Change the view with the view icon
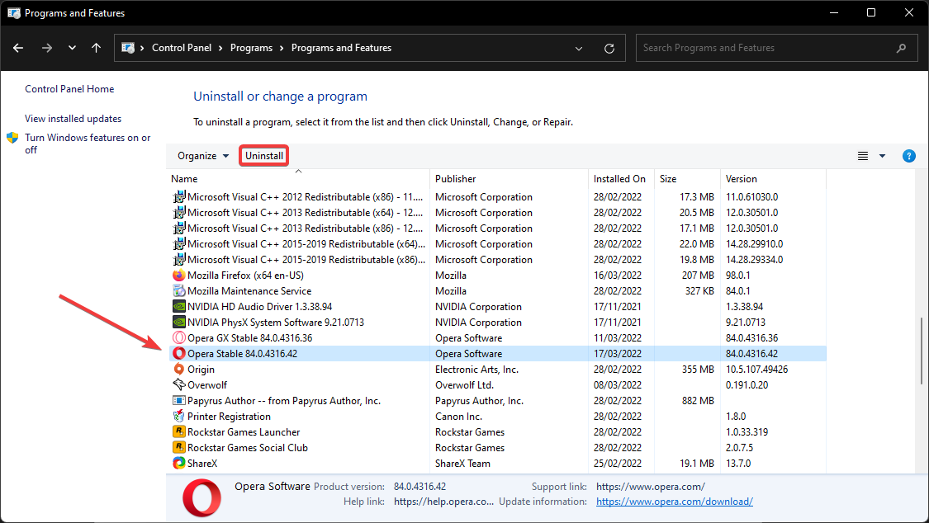The image size is (929, 523). click(863, 156)
